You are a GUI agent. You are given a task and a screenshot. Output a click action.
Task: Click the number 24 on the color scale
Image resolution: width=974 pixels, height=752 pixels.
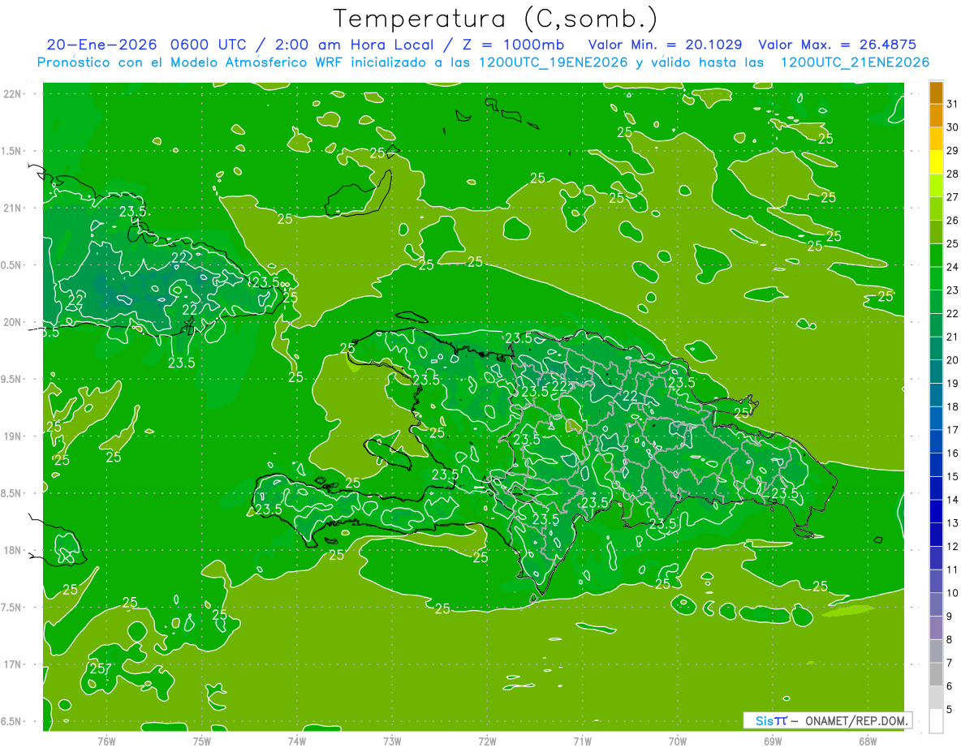point(953,267)
